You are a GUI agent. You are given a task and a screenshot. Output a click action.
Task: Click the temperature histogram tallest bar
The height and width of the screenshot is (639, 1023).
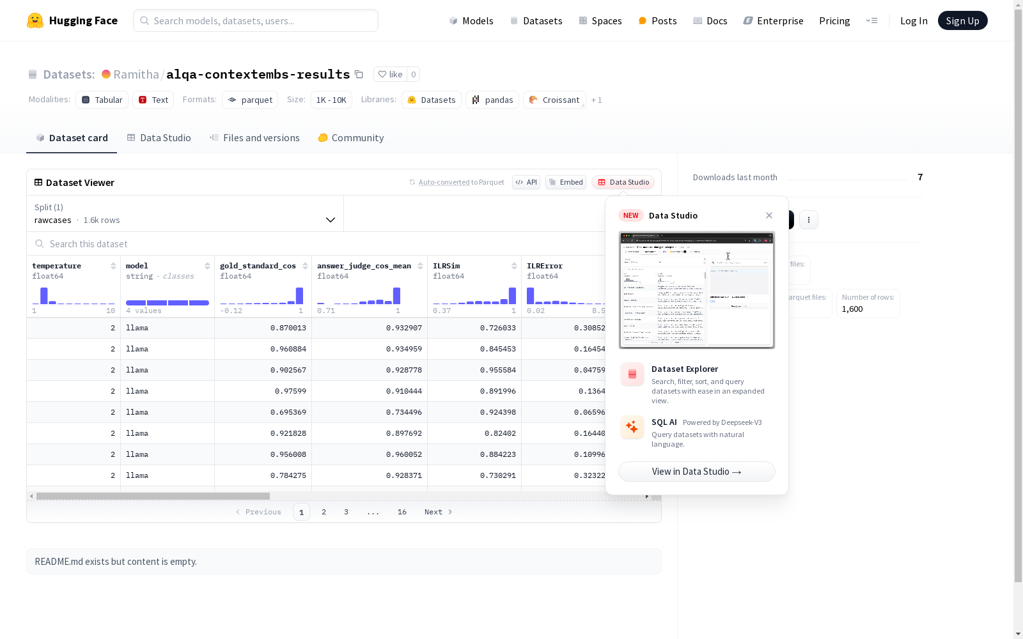(44, 296)
